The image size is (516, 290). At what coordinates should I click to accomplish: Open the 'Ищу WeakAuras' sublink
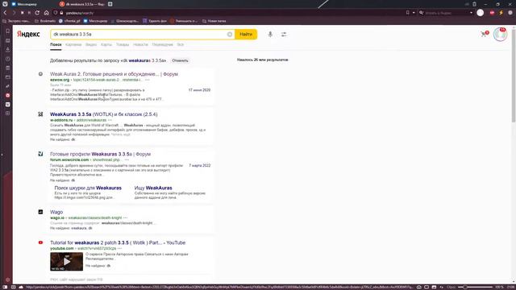point(153,188)
